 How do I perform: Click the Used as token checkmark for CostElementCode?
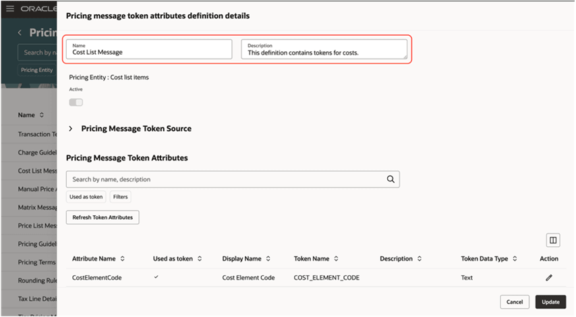(156, 277)
